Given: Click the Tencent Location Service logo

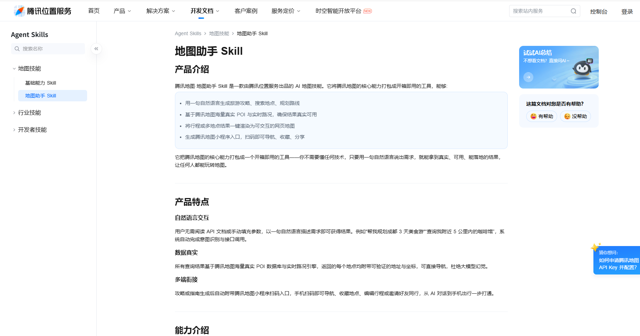Looking at the screenshot, I should 42,11.
